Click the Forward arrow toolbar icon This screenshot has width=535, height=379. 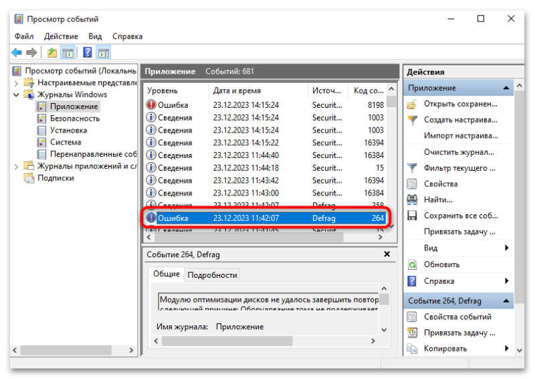point(31,53)
